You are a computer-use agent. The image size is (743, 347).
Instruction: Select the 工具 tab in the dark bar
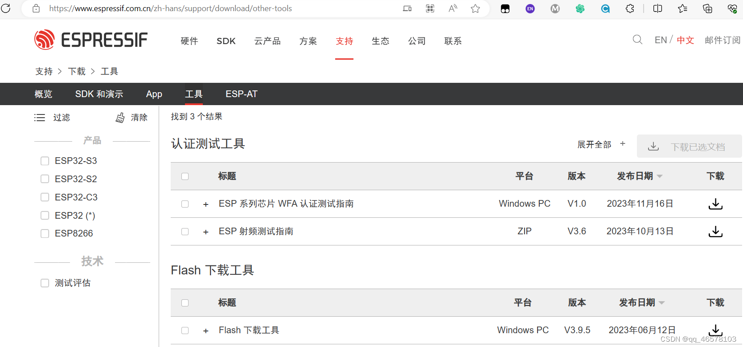tap(194, 94)
